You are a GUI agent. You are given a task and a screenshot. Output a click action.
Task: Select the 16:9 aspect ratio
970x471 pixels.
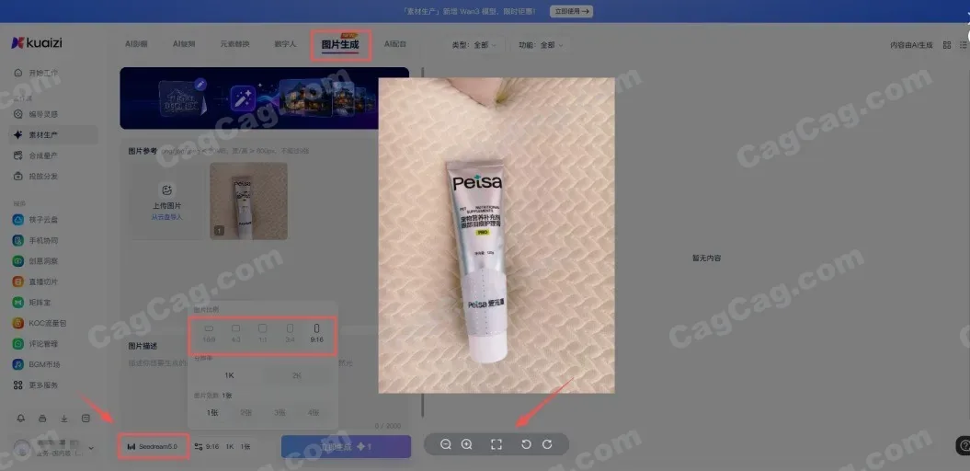point(209,334)
